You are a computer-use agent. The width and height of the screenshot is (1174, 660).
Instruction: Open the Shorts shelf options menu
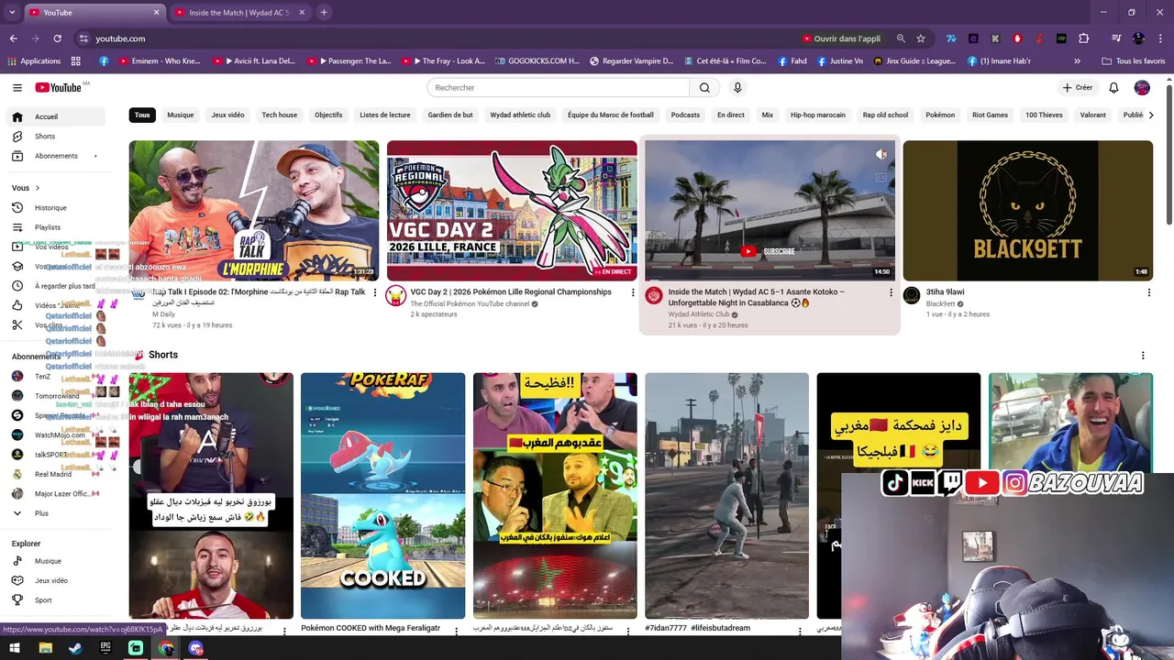[x=1143, y=356]
